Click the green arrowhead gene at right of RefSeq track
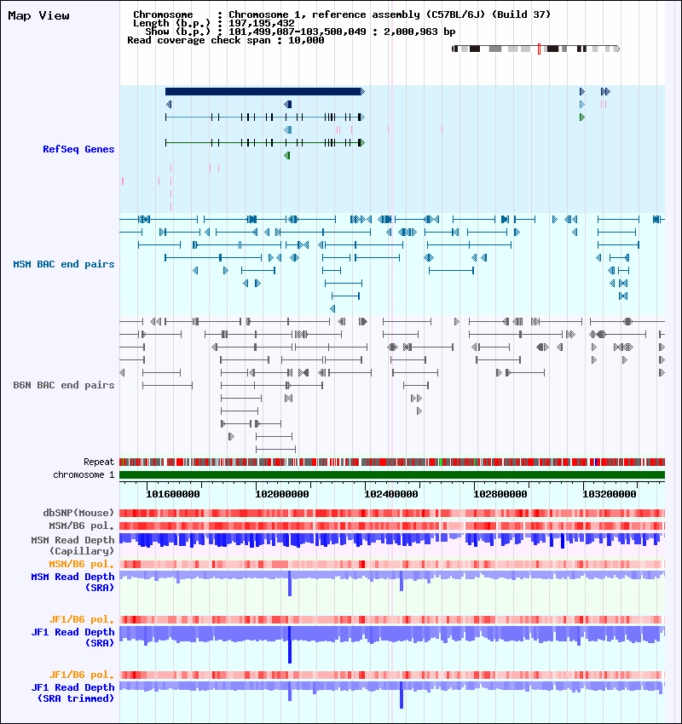The width and height of the screenshot is (682, 724). pos(582,118)
